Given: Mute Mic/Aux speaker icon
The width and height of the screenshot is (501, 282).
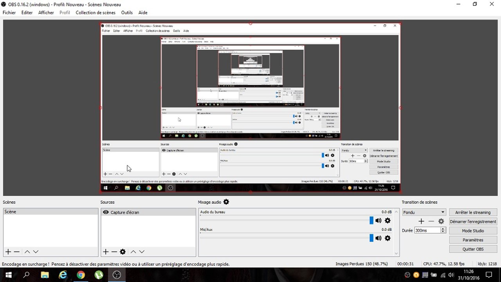Looking at the screenshot, I should [x=378, y=238].
